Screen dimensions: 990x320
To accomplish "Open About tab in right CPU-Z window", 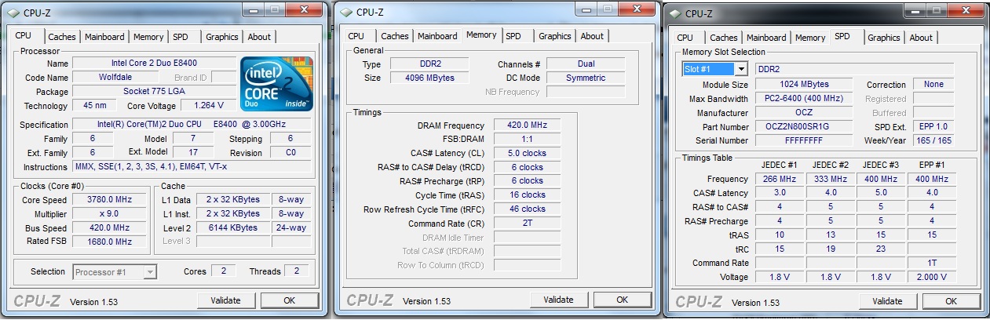I will coord(921,38).
